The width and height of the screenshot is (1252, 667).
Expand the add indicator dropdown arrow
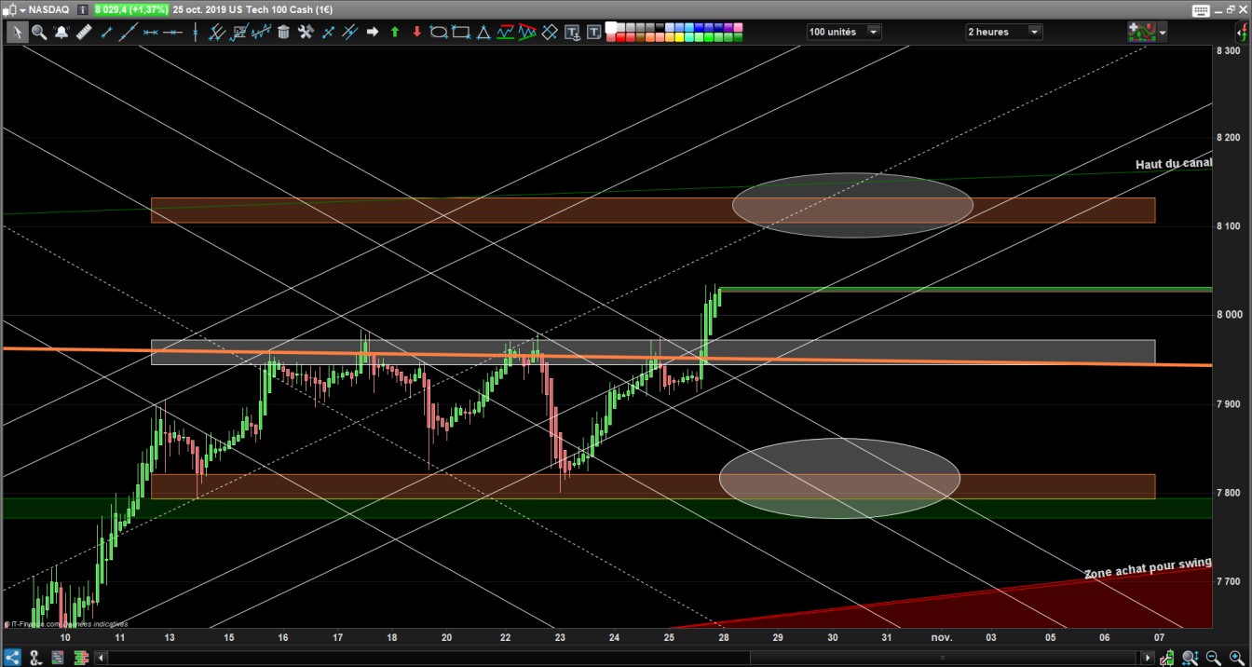(x=1162, y=33)
